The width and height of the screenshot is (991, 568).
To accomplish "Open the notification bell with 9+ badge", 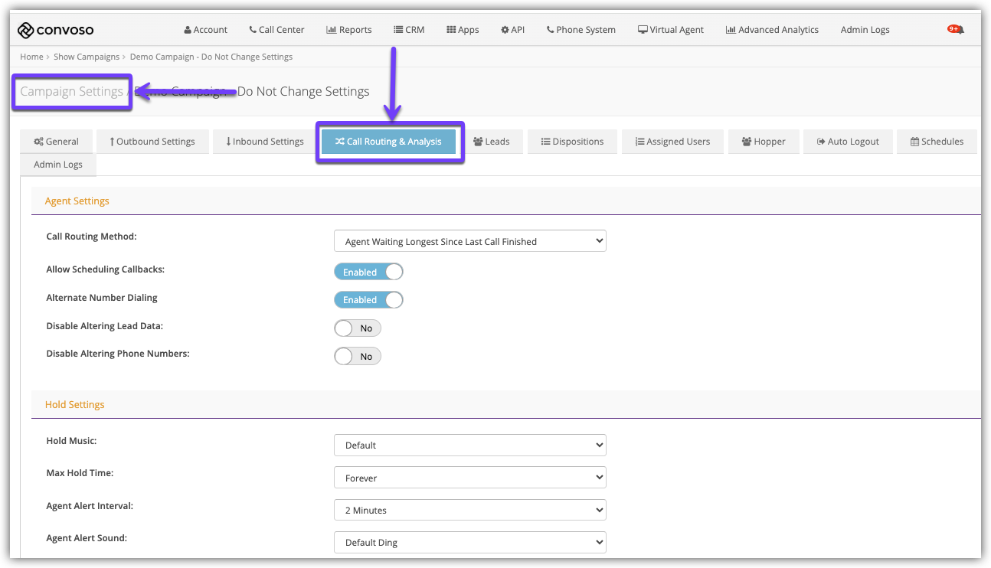I will click(956, 30).
